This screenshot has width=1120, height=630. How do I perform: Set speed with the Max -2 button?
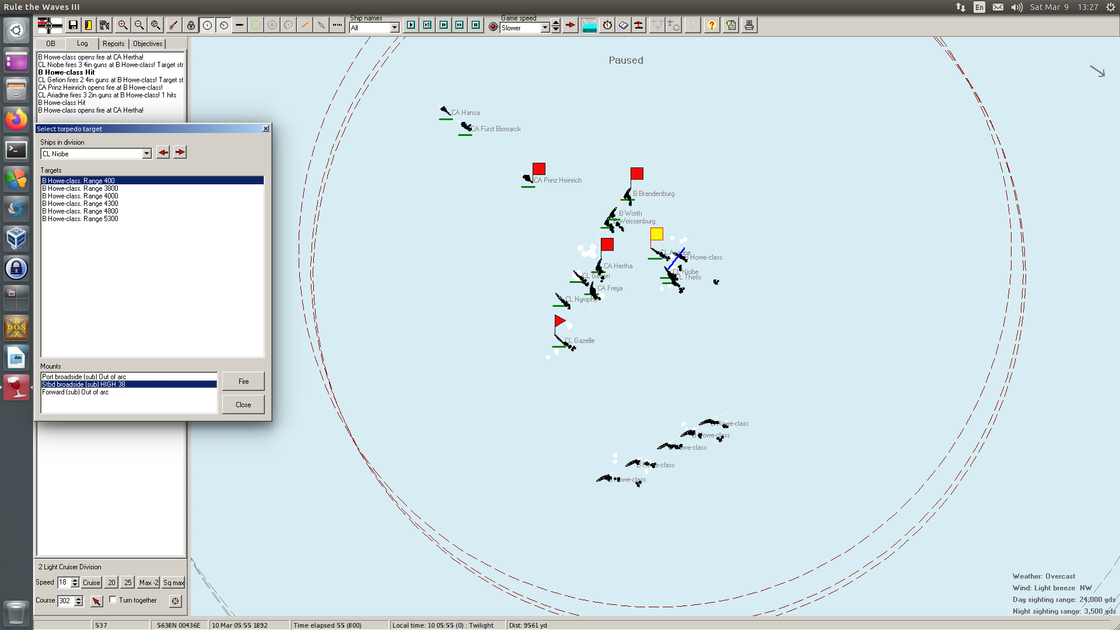(149, 583)
